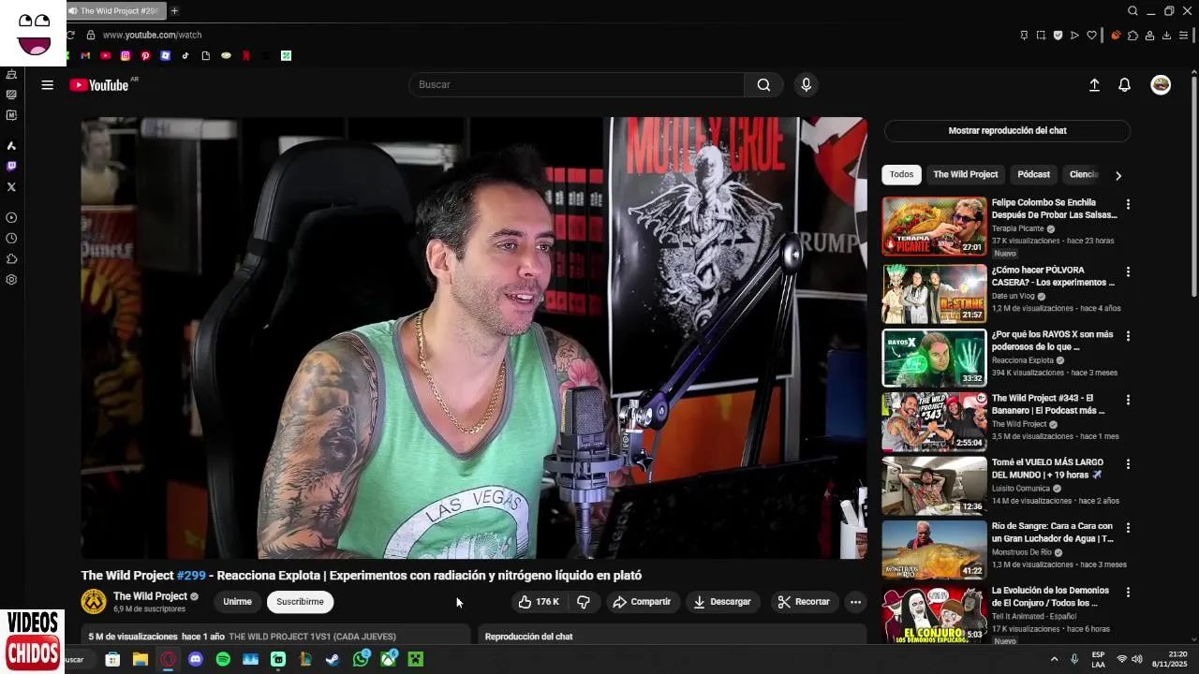The image size is (1199, 674).
Task: Open the Twitch icon in browser sidebar
Action: [x=11, y=167]
